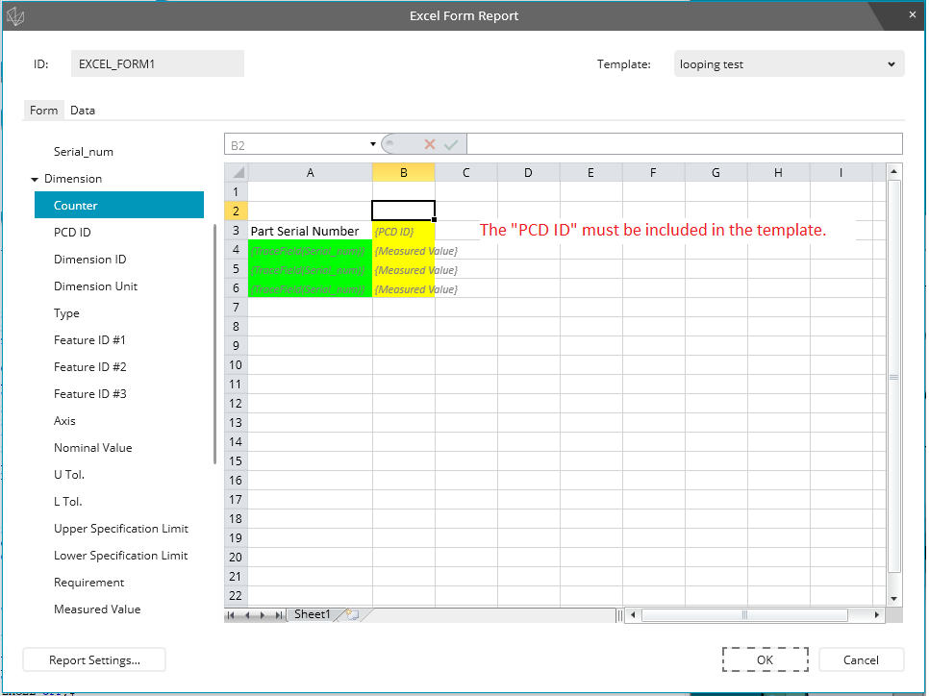
Task: Click the last-sheet navigation arrow icon
Action: tap(279, 613)
